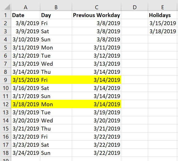Click highlighted cell 3/18/2019 in column A
Image resolution: width=178 pixels, height=161 pixels.
26,104
